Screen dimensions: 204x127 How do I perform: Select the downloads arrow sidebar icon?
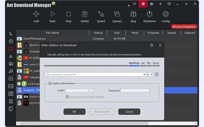11,56
